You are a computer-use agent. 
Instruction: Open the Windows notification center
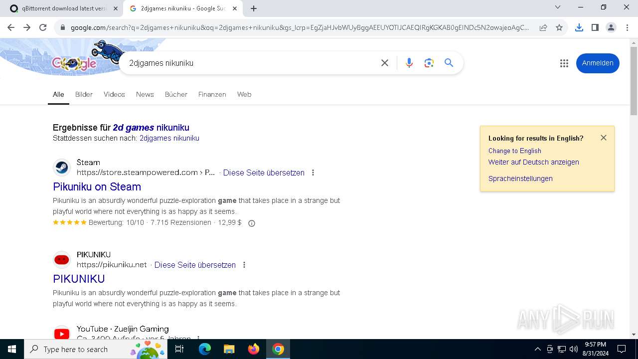coord(622,349)
